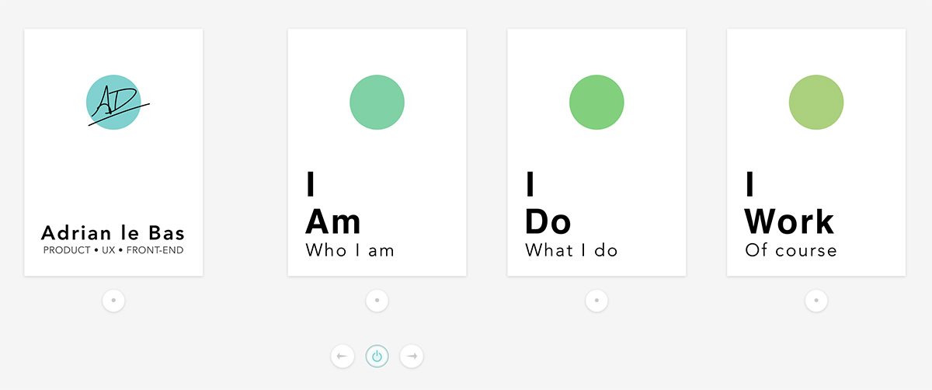Open the 'I Work' heading
This screenshot has width=932, height=390.
pos(790,203)
